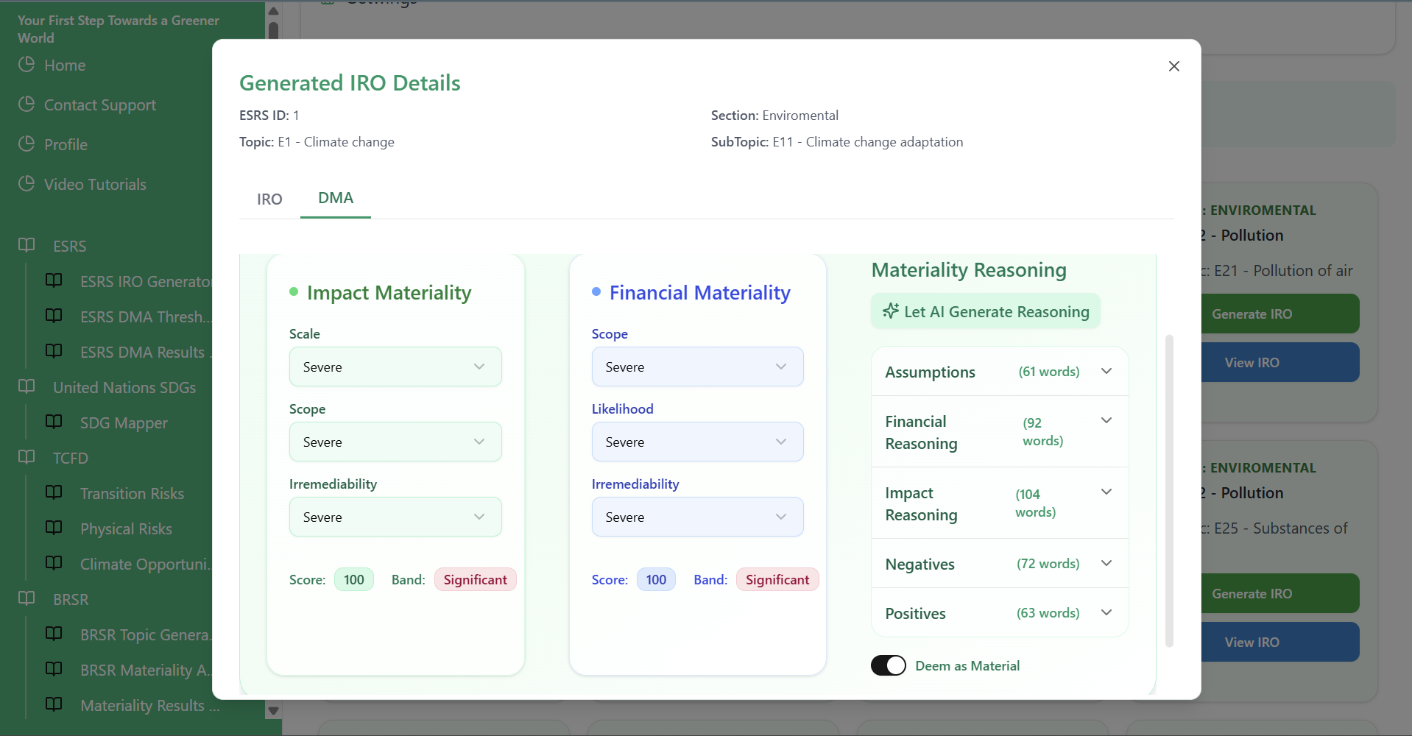Open the Likelihood dropdown under Financial Materiality
This screenshot has width=1412, height=736.
tap(697, 442)
